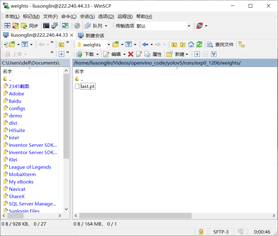Expand the remote weights directory dropdown

click(109, 45)
